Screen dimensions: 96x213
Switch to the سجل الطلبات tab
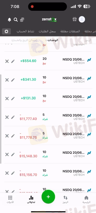coord(47,31)
